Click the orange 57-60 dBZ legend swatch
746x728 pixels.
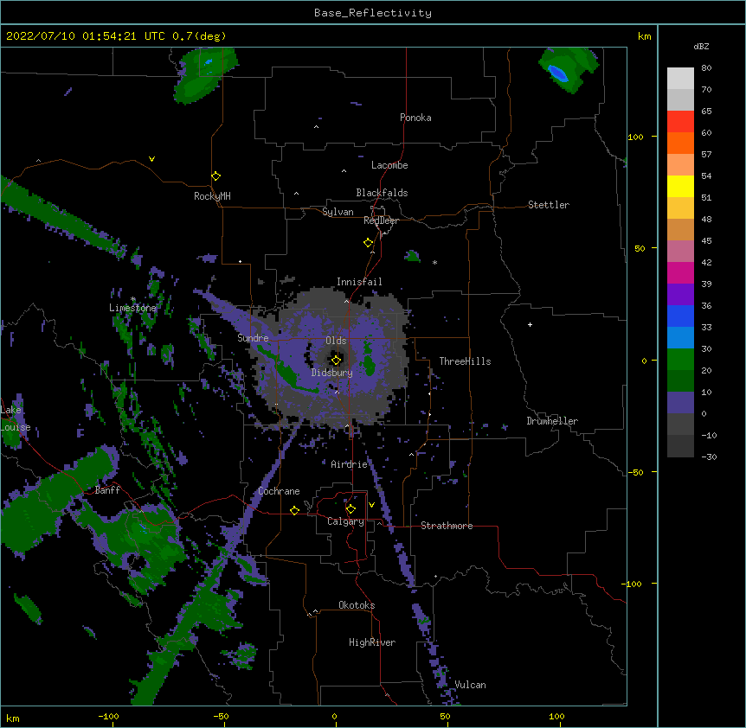pos(680,144)
